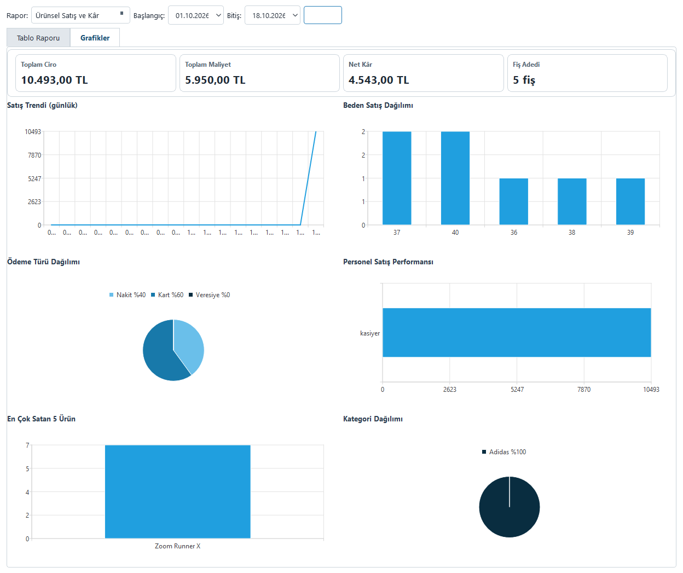
Task: Click the 5.950,00 TL total cost value
Action: coord(215,80)
